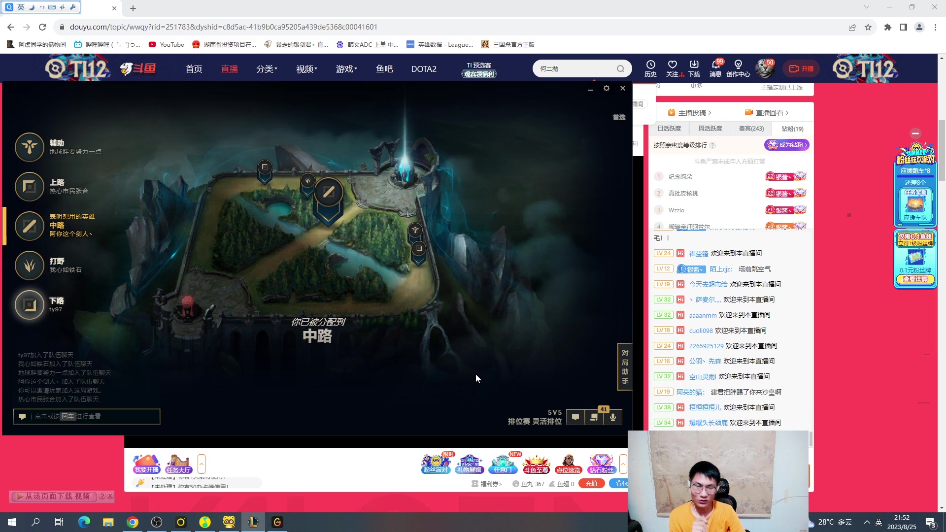Toggle the voice chat microphone in the lobby
The width and height of the screenshot is (946, 532).
pos(612,417)
